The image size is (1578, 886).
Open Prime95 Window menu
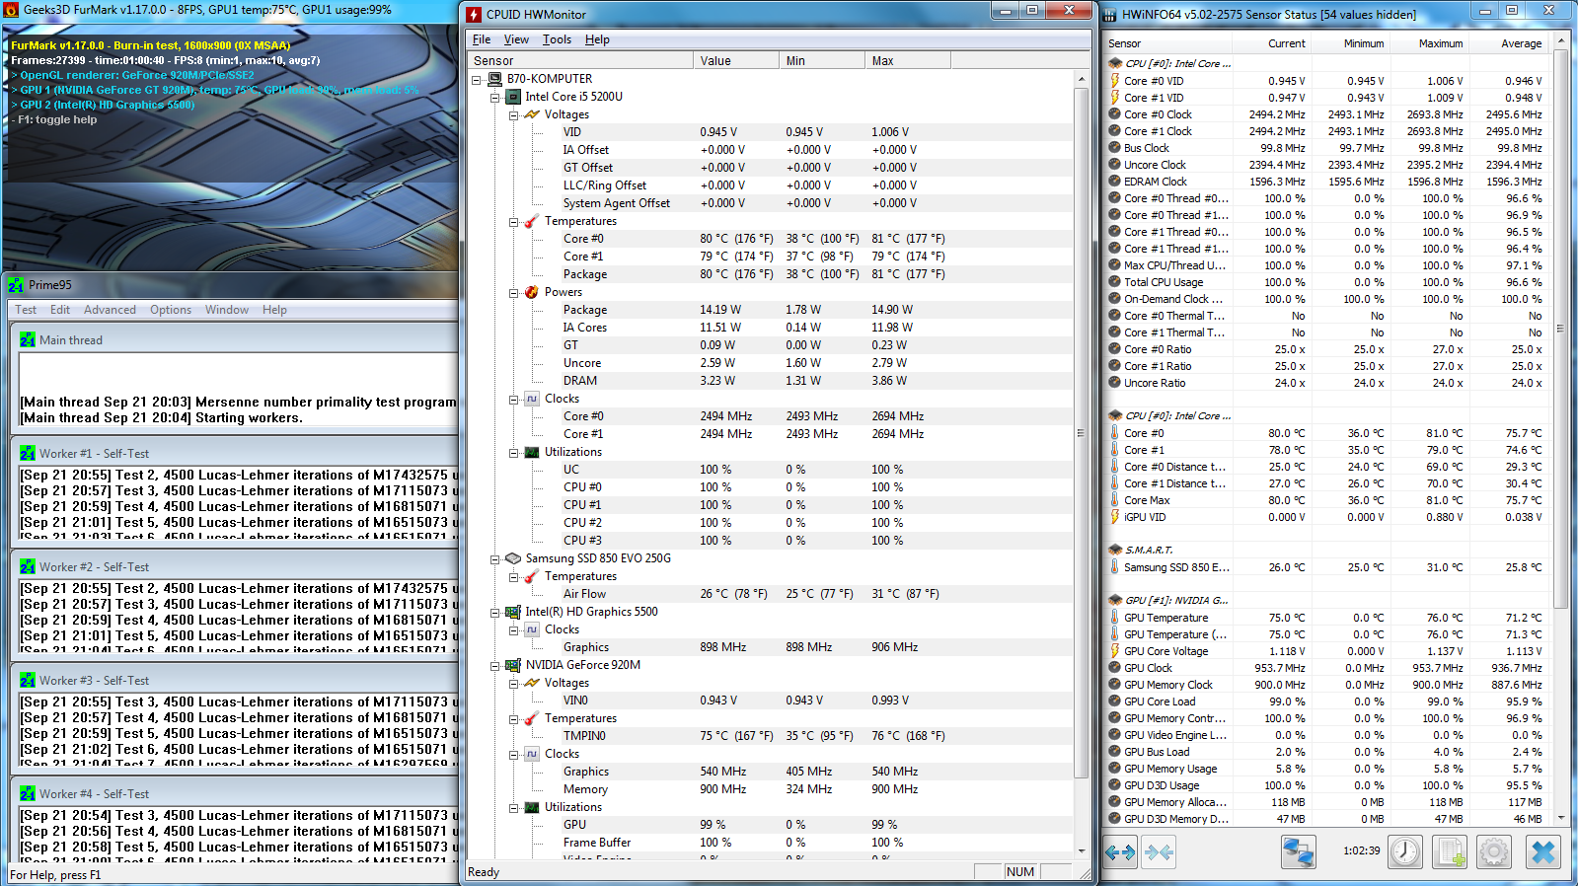point(227,310)
